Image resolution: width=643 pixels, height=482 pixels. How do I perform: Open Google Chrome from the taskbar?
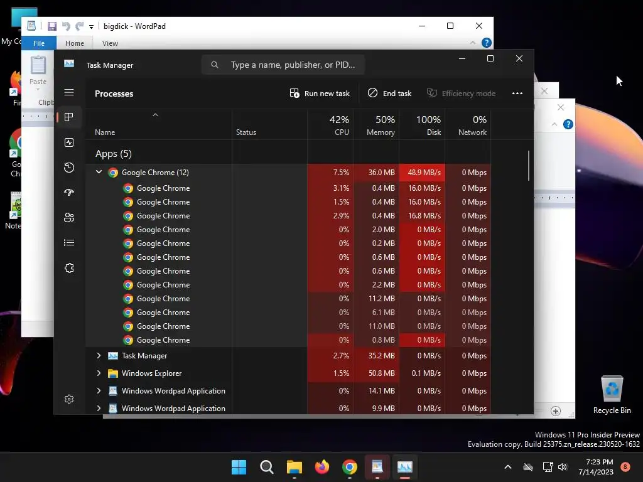tap(349, 467)
